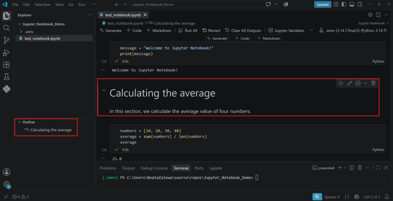Open the Jupyter Notebook editor type dropdown
Image resolution: width=393 pixels, height=201 pixels.
pyautogui.click(x=373, y=23)
